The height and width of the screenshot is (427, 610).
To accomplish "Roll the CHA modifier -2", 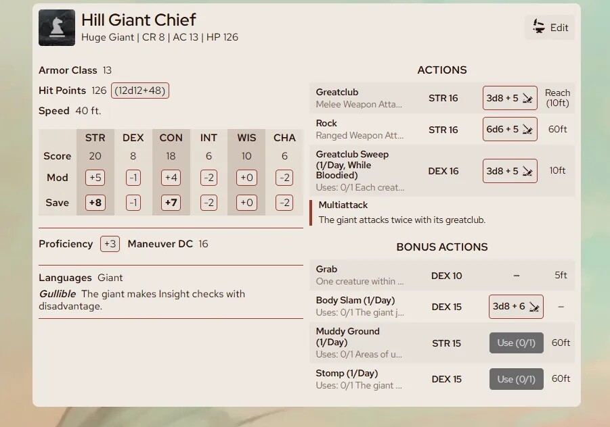I will coord(284,178).
